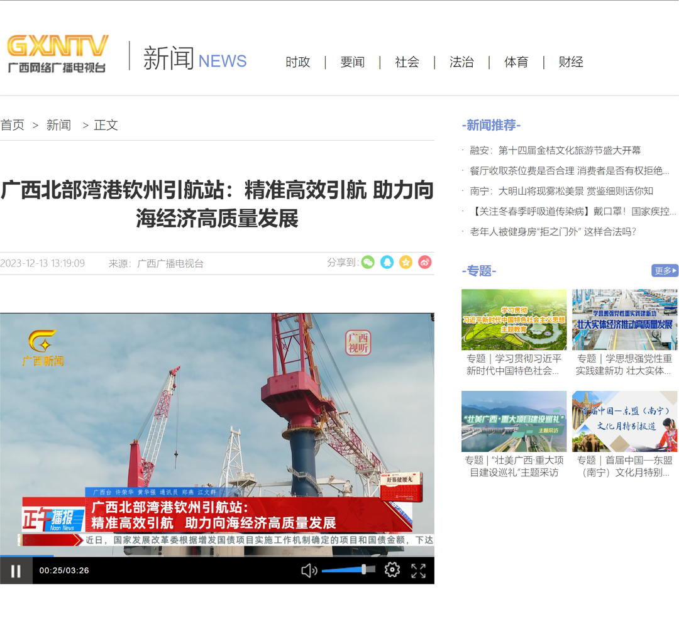Share the article to Qzone
This screenshot has width=679, height=634.
406,262
